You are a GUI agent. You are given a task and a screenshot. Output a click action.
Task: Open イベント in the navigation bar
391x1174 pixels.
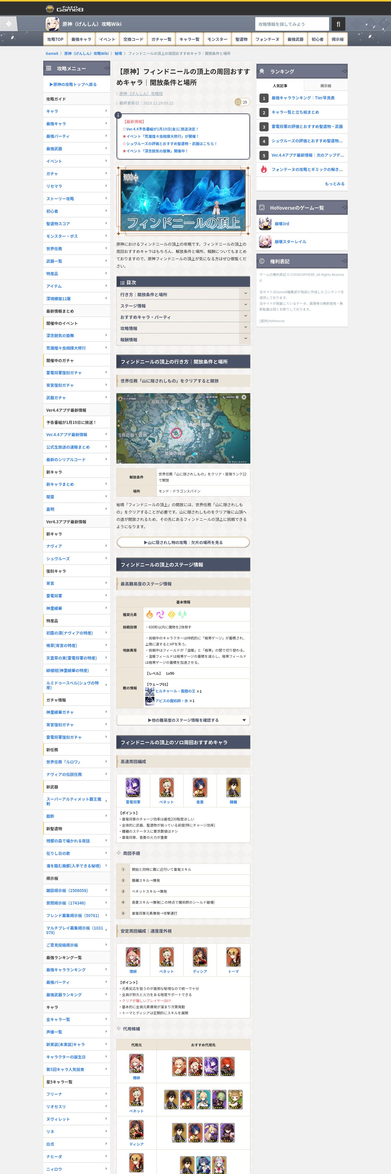click(107, 39)
